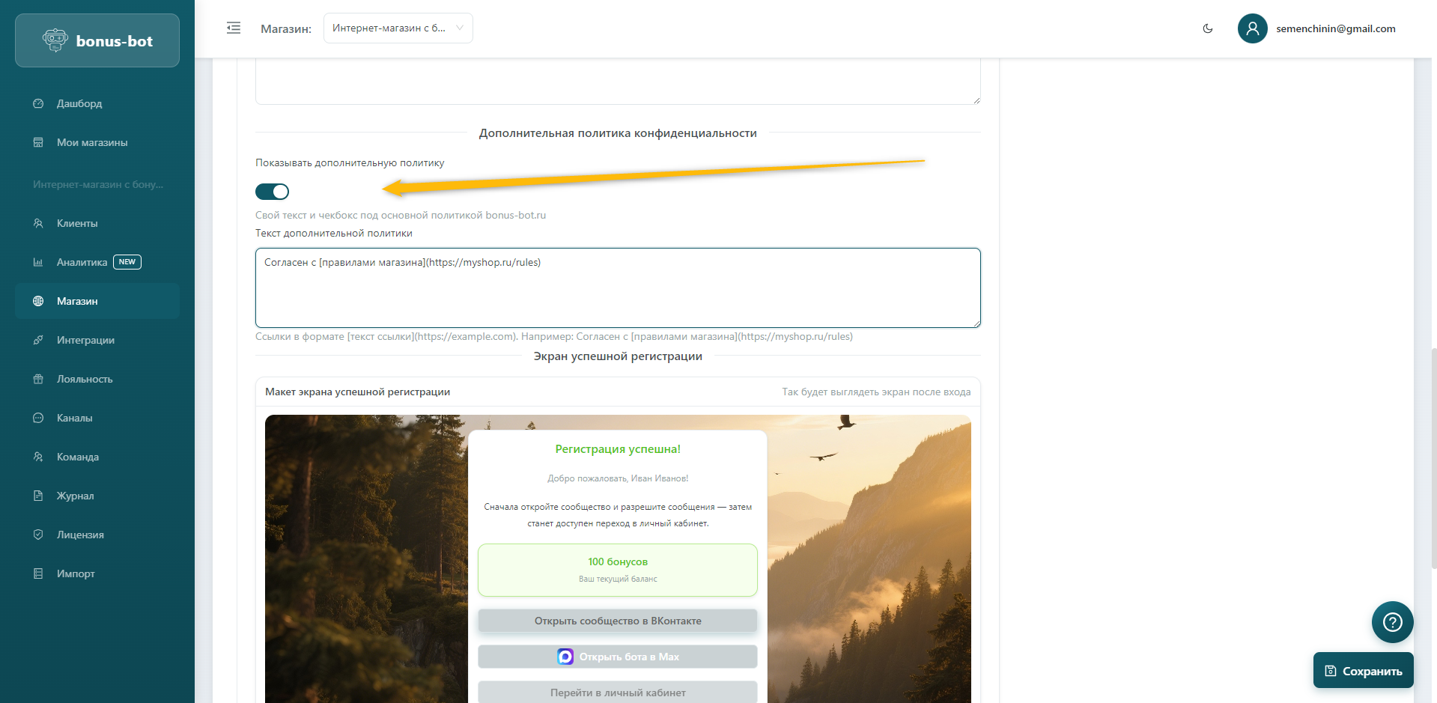Open the Интеграции menu item
Screen dimensions: 1437x703
click(x=85, y=340)
